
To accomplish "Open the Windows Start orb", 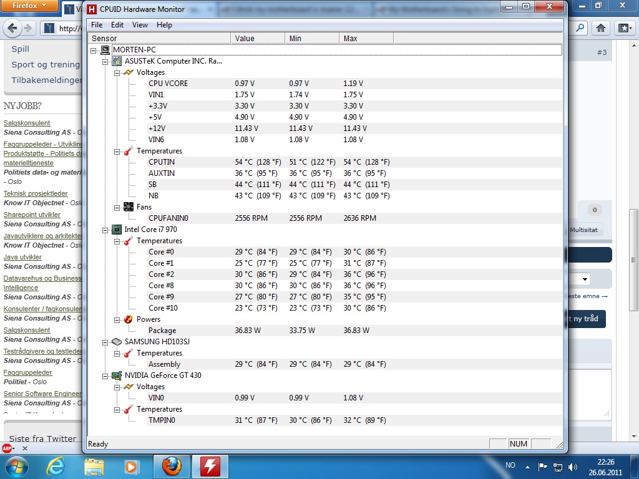I will click(x=16, y=467).
